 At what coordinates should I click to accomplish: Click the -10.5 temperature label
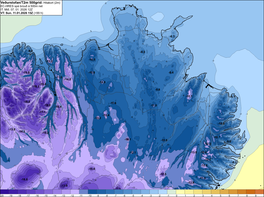point(92,60)
